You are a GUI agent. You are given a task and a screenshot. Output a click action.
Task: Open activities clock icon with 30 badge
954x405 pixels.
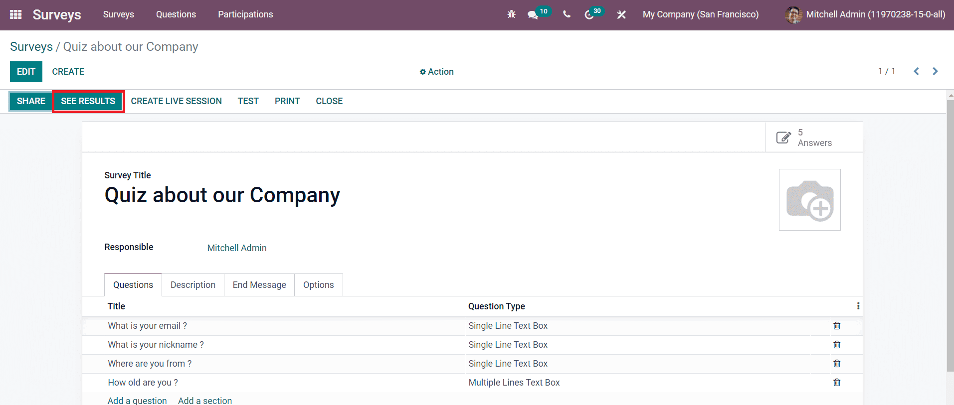pyautogui.click(x=589, y=15)
